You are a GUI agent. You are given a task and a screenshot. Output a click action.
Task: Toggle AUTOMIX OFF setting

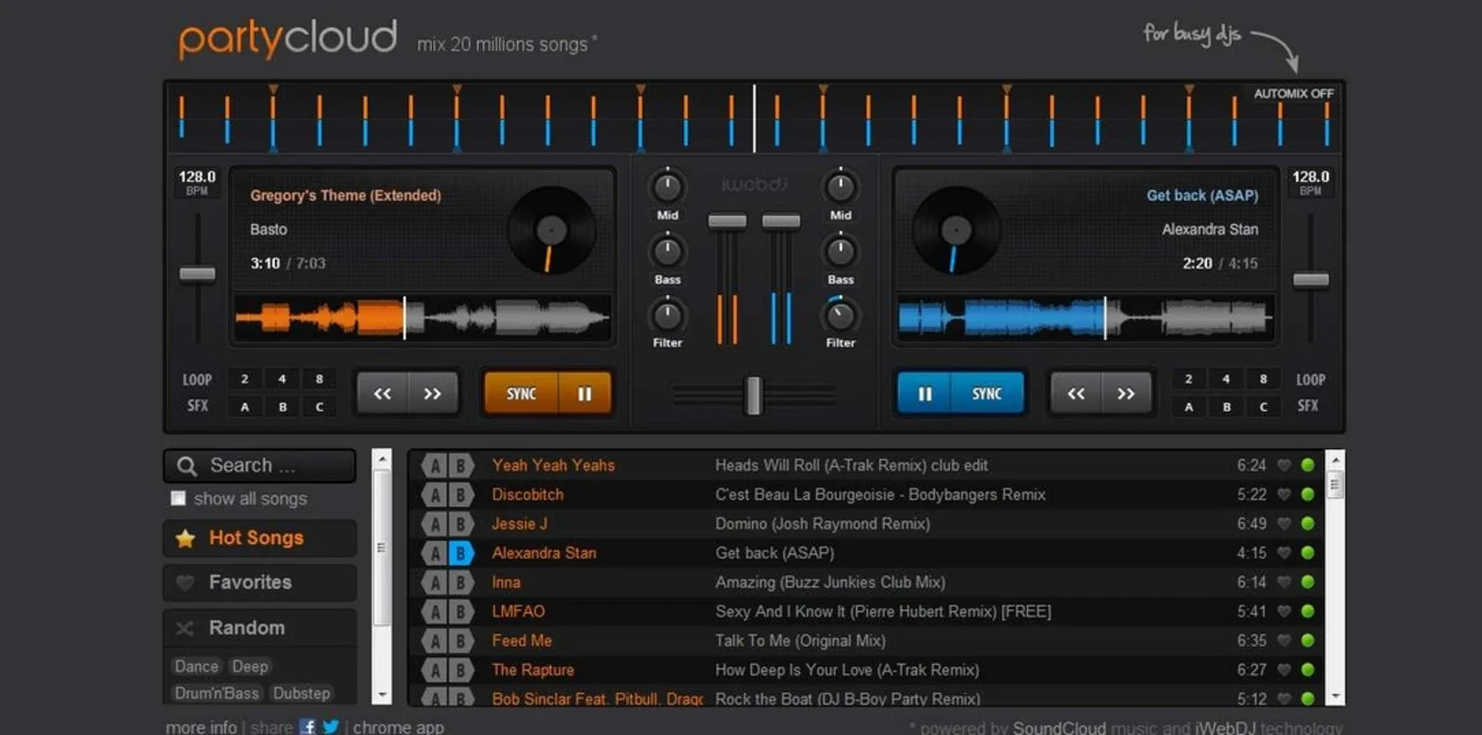(1294, 94)
